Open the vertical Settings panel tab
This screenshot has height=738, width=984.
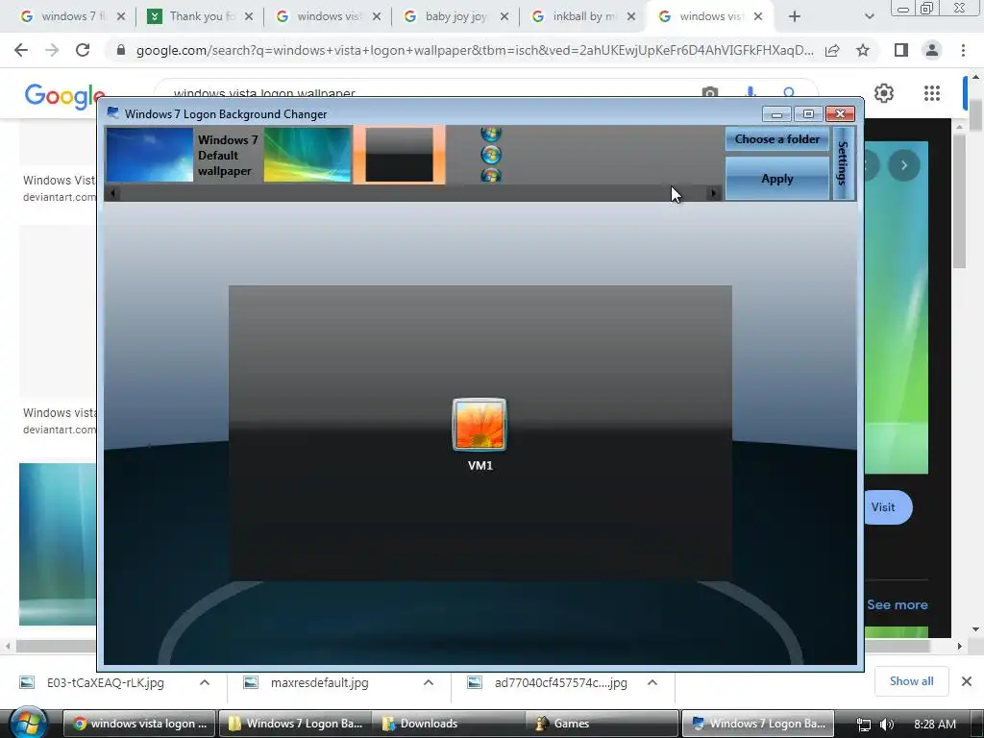point(843,163)
